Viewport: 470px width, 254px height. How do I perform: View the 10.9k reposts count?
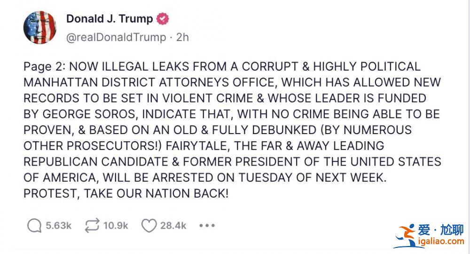coord(116,225)
